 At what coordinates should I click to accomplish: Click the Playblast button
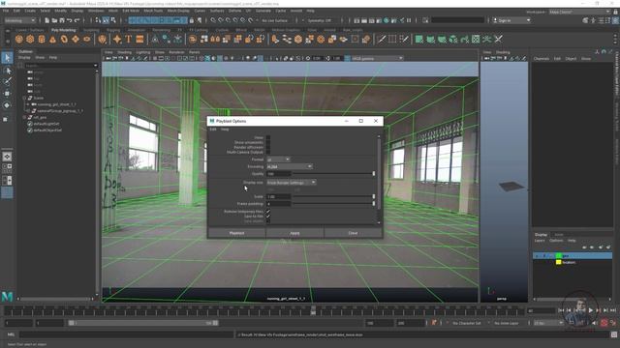(x=236, y=233)
